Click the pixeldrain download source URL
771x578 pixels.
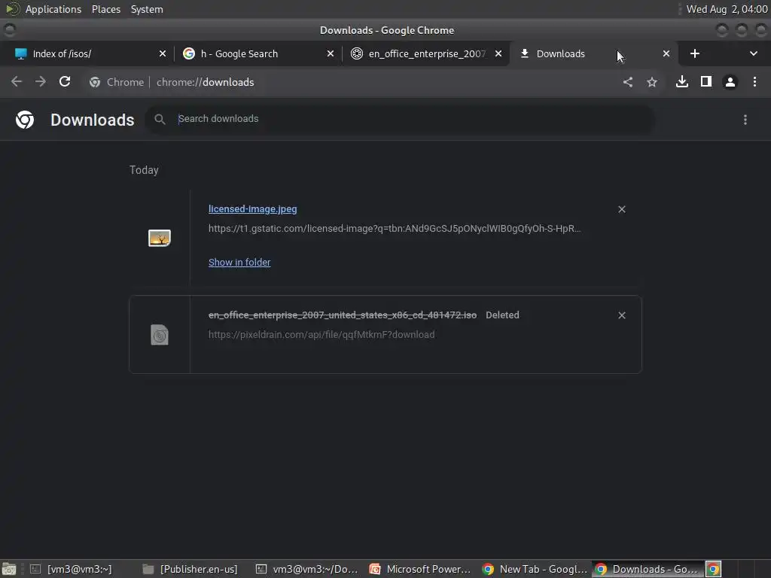pos(322,335)
